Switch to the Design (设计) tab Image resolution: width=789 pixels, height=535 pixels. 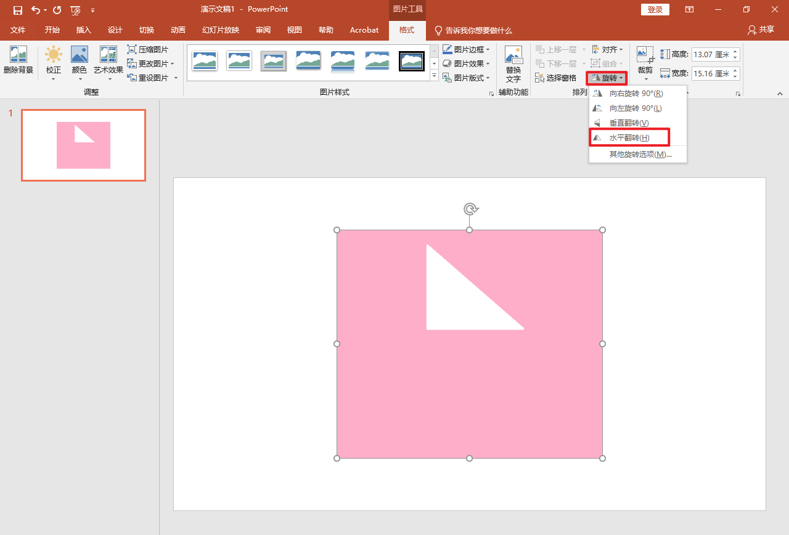[x=115, y=30]
